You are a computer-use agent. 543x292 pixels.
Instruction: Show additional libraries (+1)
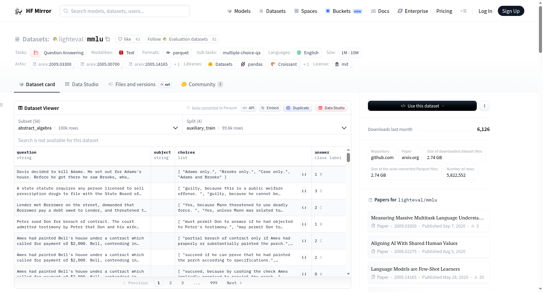(306, 64)
